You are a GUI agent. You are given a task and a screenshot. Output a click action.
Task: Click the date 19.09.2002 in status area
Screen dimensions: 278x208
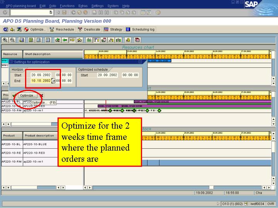(x=204, y=193)
